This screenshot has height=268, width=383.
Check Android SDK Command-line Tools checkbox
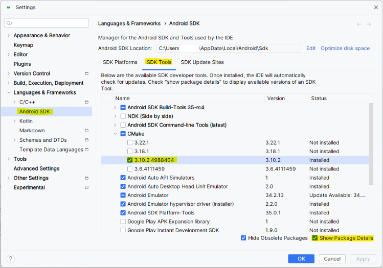(x=123, y=125)
